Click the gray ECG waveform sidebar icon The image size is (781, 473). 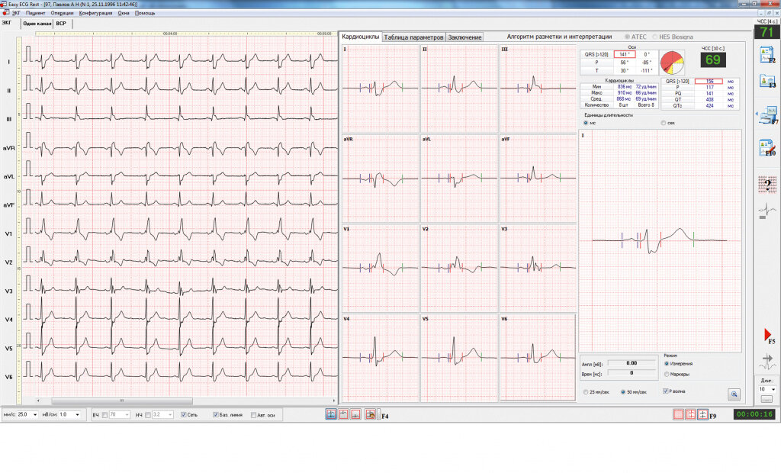767,211
